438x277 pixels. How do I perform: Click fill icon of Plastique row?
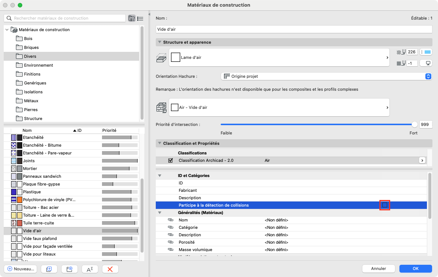[x=14, y=192]
